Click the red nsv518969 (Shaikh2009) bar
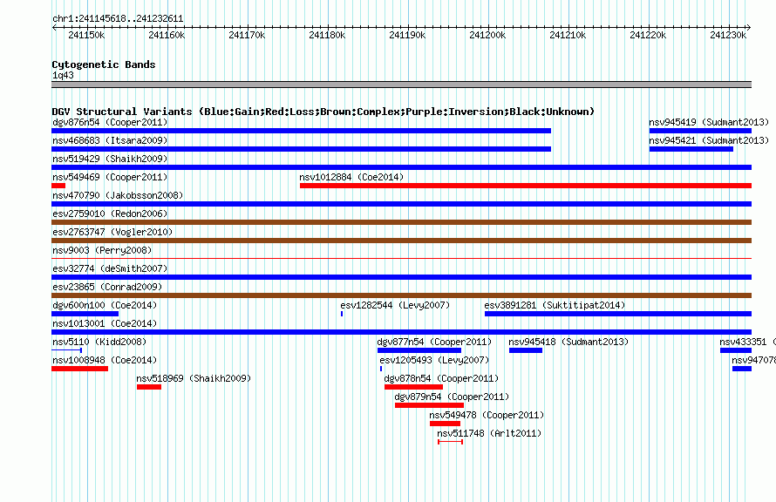This screenshot has width=776, height=502. [149, 387]
